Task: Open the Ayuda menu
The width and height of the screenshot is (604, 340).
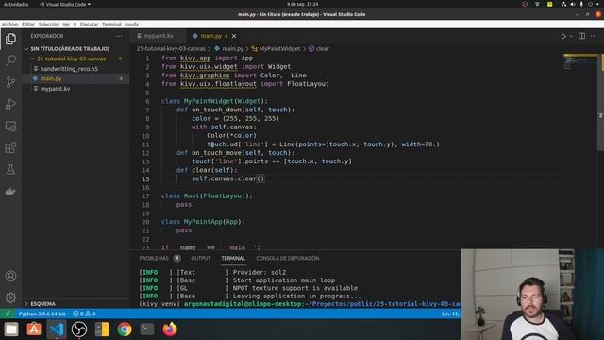Action: 131,25
